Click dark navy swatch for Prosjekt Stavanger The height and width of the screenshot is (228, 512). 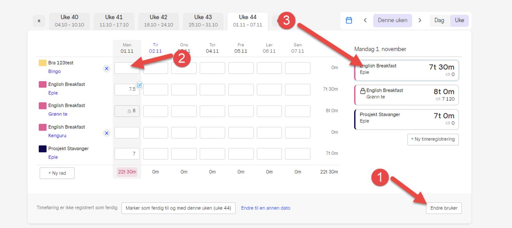(42, 149)
